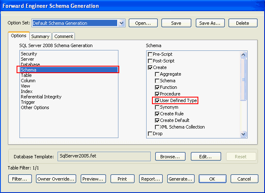
Task: Click Save As... for the option set
Action: (x=210, y=23)
